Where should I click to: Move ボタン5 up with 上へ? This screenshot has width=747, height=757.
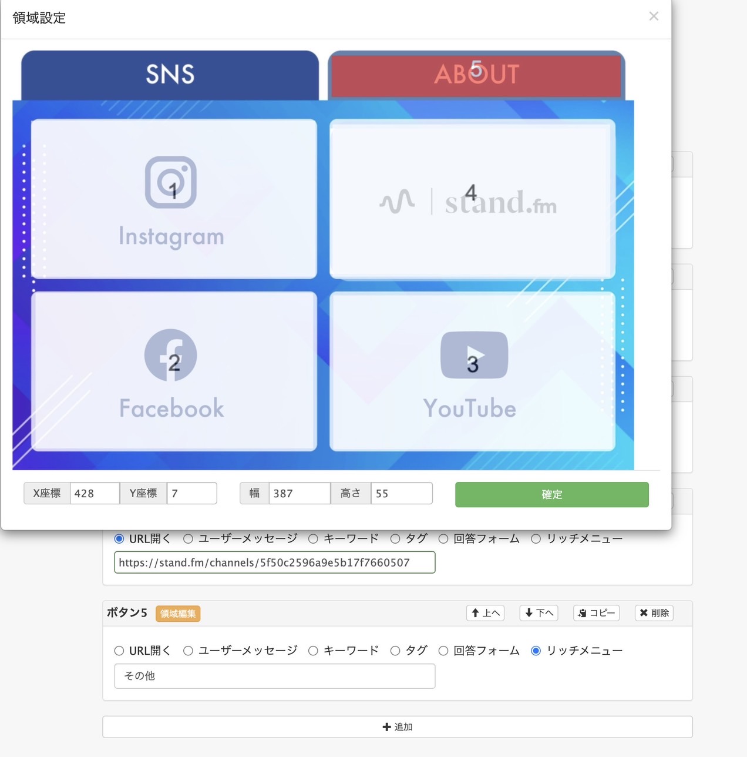[x=485, y=613]
